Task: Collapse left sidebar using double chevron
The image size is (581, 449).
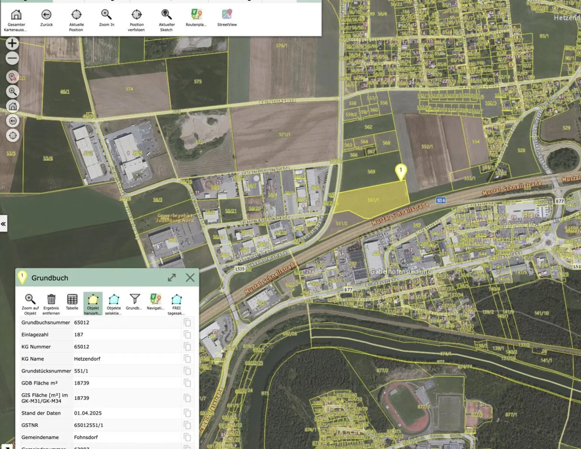Action: (3, 224)
